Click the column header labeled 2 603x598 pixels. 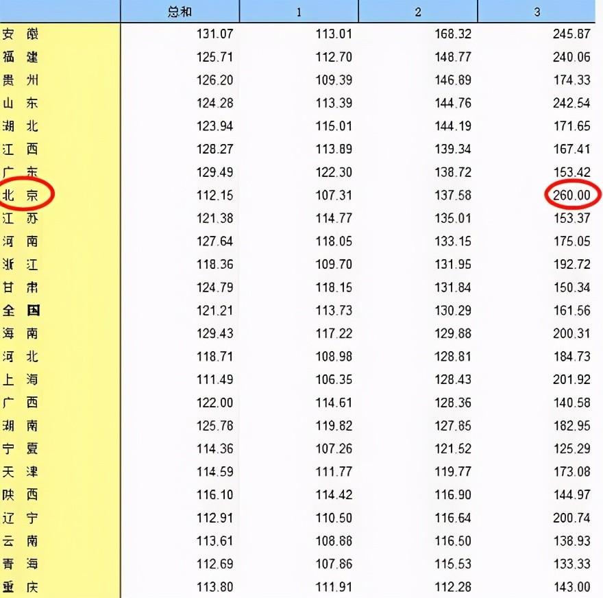coord(417,12)
